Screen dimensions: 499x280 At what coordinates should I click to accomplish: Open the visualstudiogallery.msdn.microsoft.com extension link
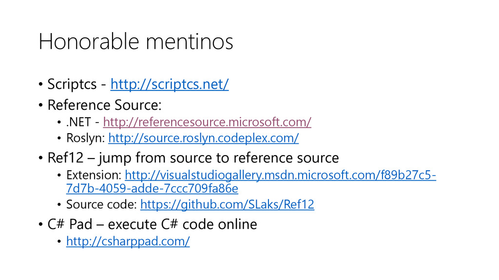coord(280,175)
